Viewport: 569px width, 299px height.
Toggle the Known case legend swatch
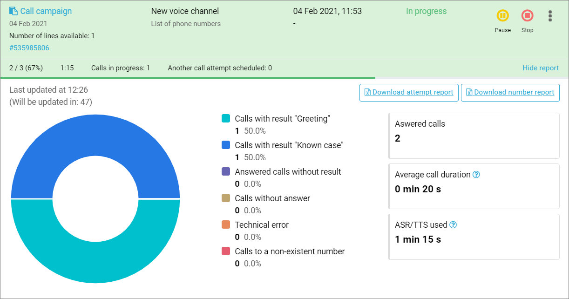[x=226, y=145]
